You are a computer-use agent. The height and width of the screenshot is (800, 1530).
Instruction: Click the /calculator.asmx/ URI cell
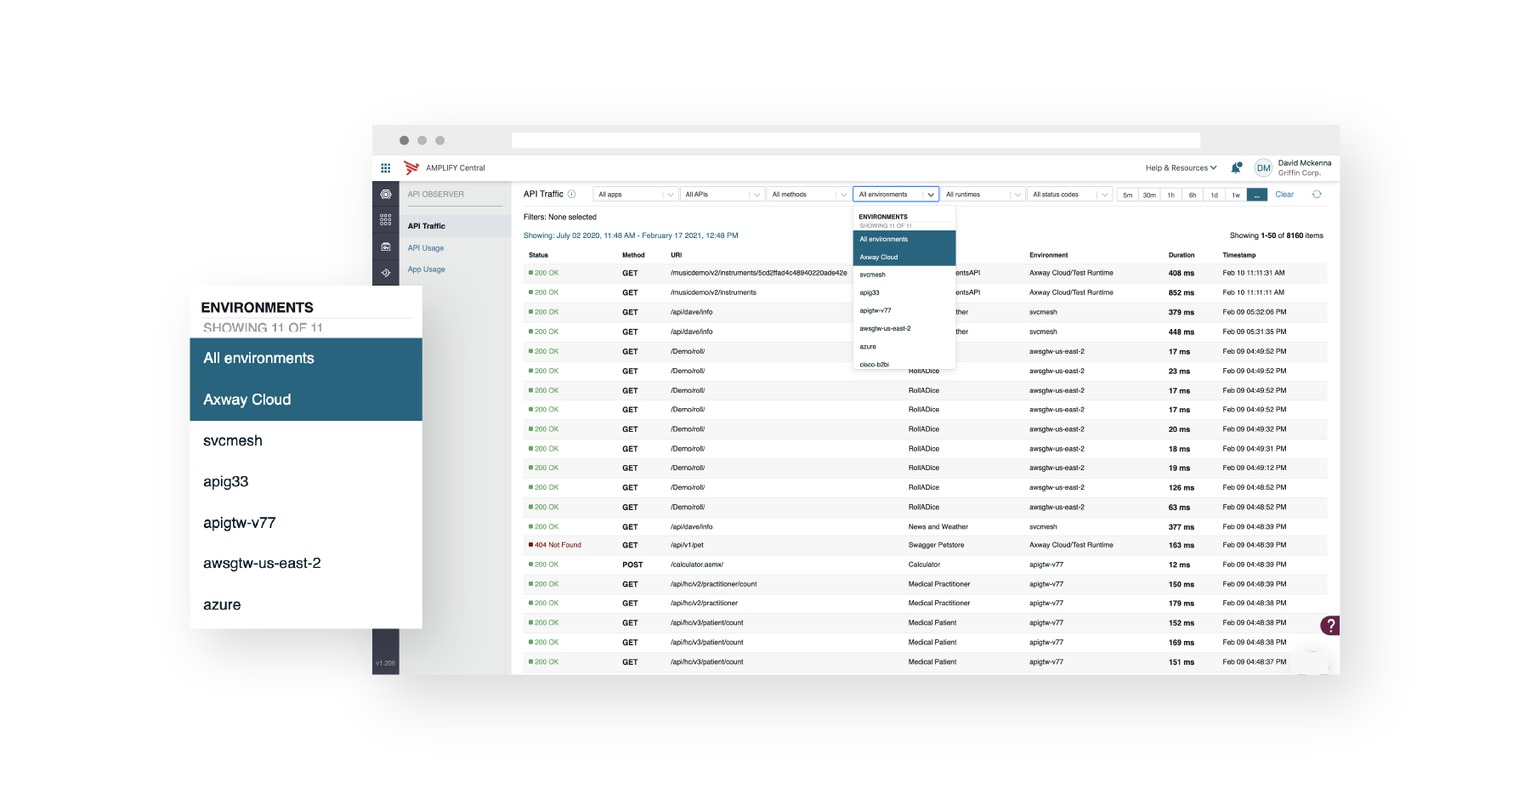point(697,565)
